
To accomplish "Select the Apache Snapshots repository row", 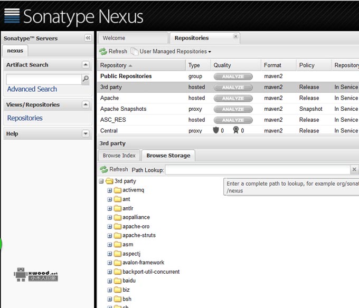I will (228, 109).
